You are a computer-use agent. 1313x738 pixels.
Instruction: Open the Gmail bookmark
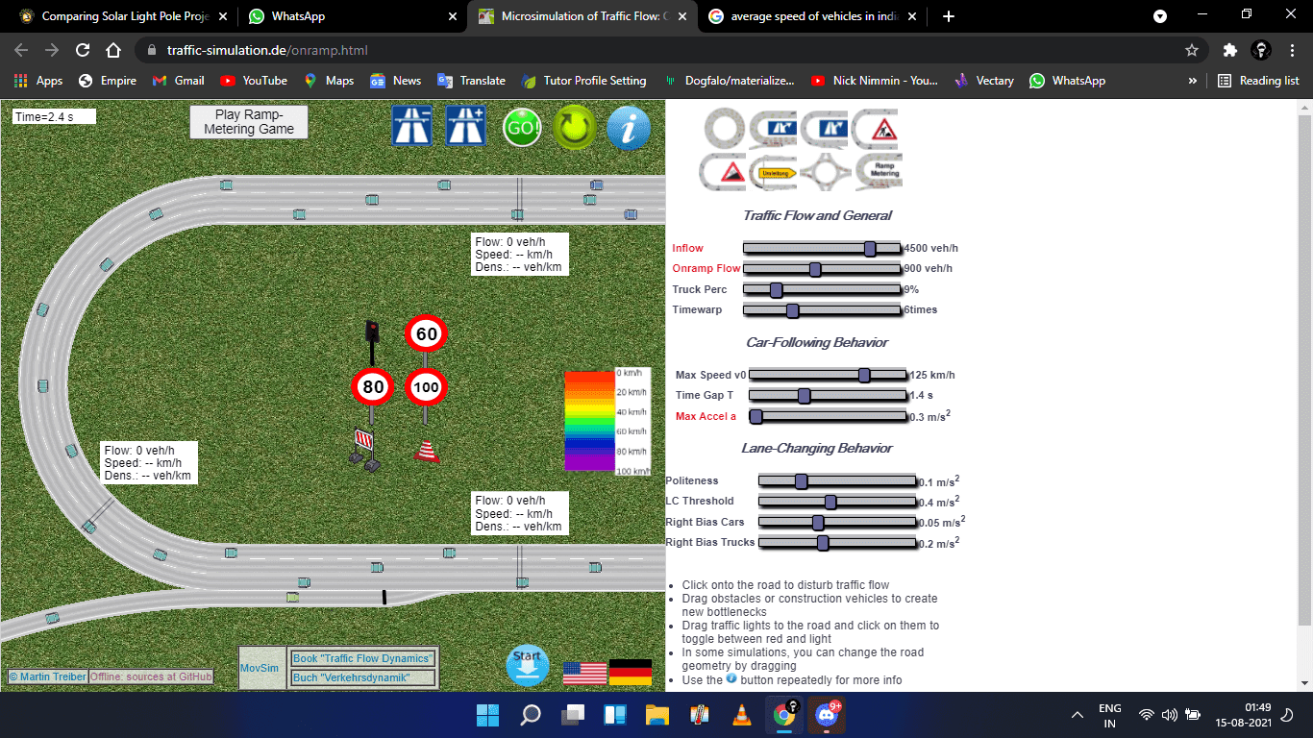(x=179, y=81)
